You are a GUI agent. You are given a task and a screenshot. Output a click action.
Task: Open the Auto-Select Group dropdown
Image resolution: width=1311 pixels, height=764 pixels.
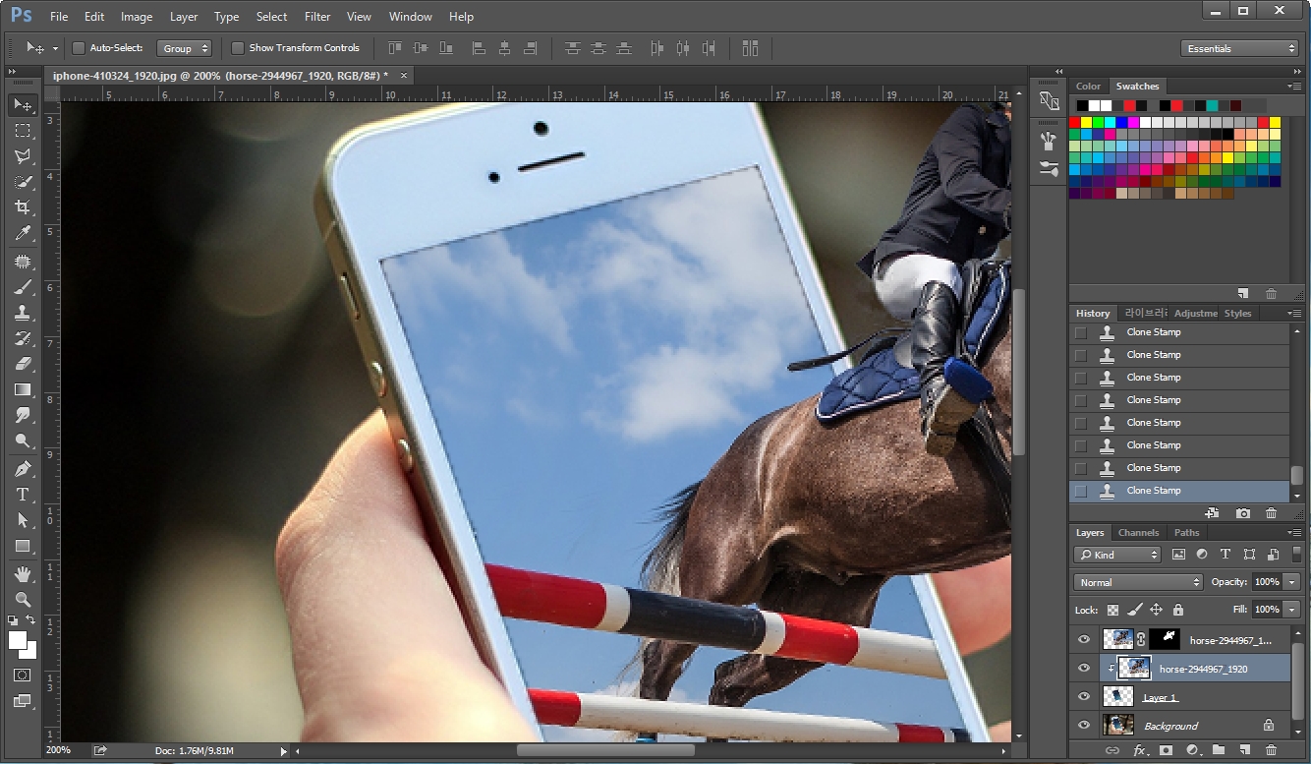(x=185, y=47)
